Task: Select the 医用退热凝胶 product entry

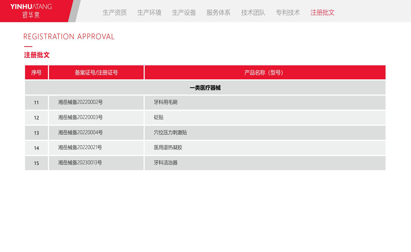Action: tap(168, 147)
